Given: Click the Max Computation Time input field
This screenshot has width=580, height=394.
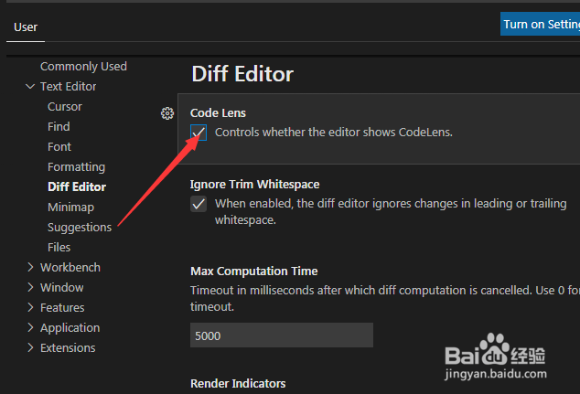Looking at the screenshot, I should click(282, 335).
